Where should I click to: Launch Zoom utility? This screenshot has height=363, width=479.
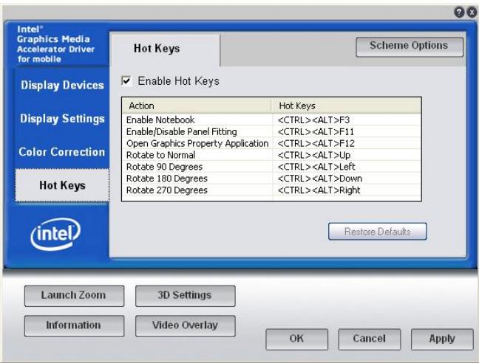[74, 296]
